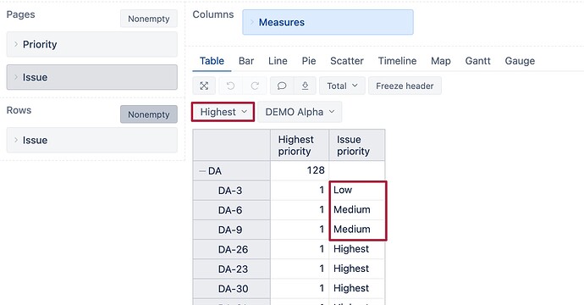584x305 pixels.
Task: Click the undo arrow icon
Action: click(230, 86)
